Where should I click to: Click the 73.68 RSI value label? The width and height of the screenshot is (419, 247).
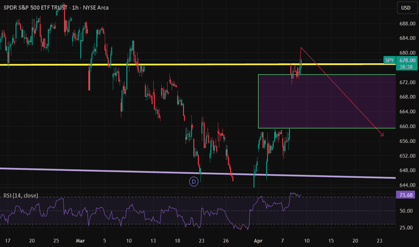407,195
